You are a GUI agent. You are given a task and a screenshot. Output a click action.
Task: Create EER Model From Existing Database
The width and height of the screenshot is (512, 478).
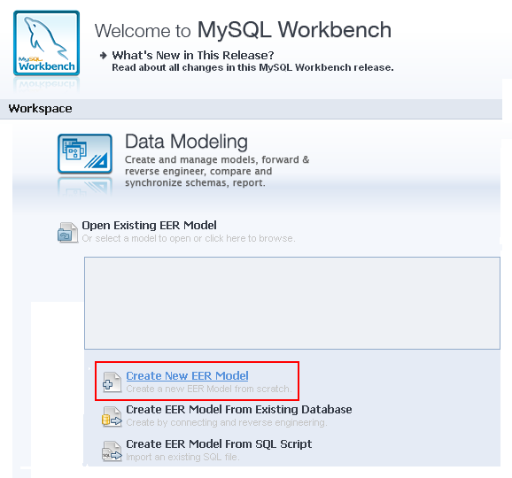pyautogui.click(x=239, y=410)
